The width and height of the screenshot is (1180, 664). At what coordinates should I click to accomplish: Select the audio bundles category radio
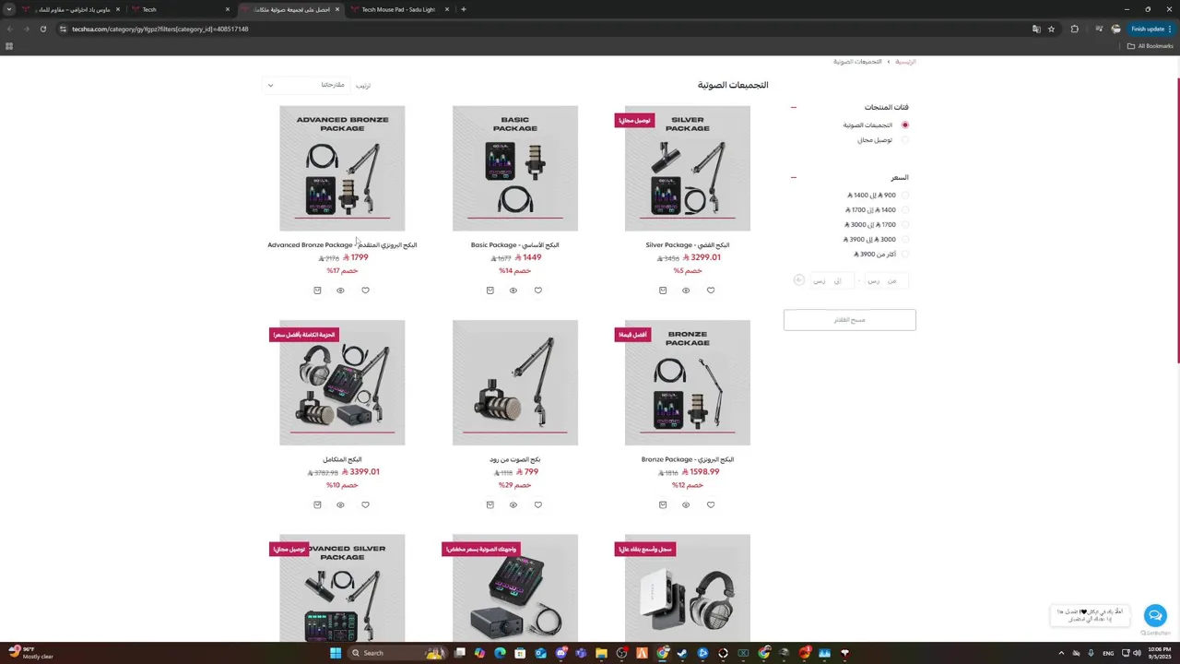click(904, 125)
